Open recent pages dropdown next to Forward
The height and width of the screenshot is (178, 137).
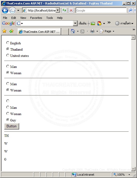coord(18,10)
